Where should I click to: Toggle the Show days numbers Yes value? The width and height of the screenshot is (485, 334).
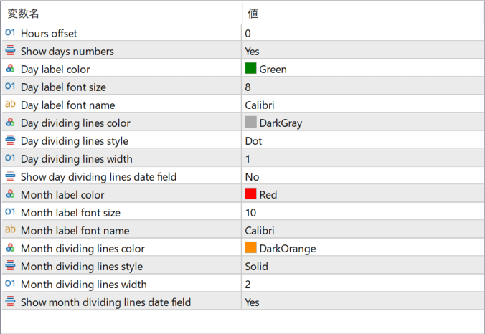pyautogui.click(x=362, y=51)
